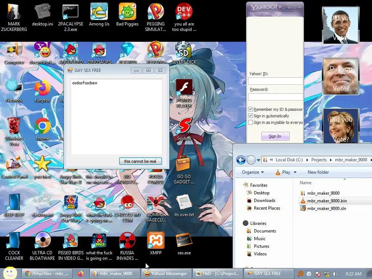Click the 'this cannot be real' button
Screen dimensions: 372x279
pos(141,161)
